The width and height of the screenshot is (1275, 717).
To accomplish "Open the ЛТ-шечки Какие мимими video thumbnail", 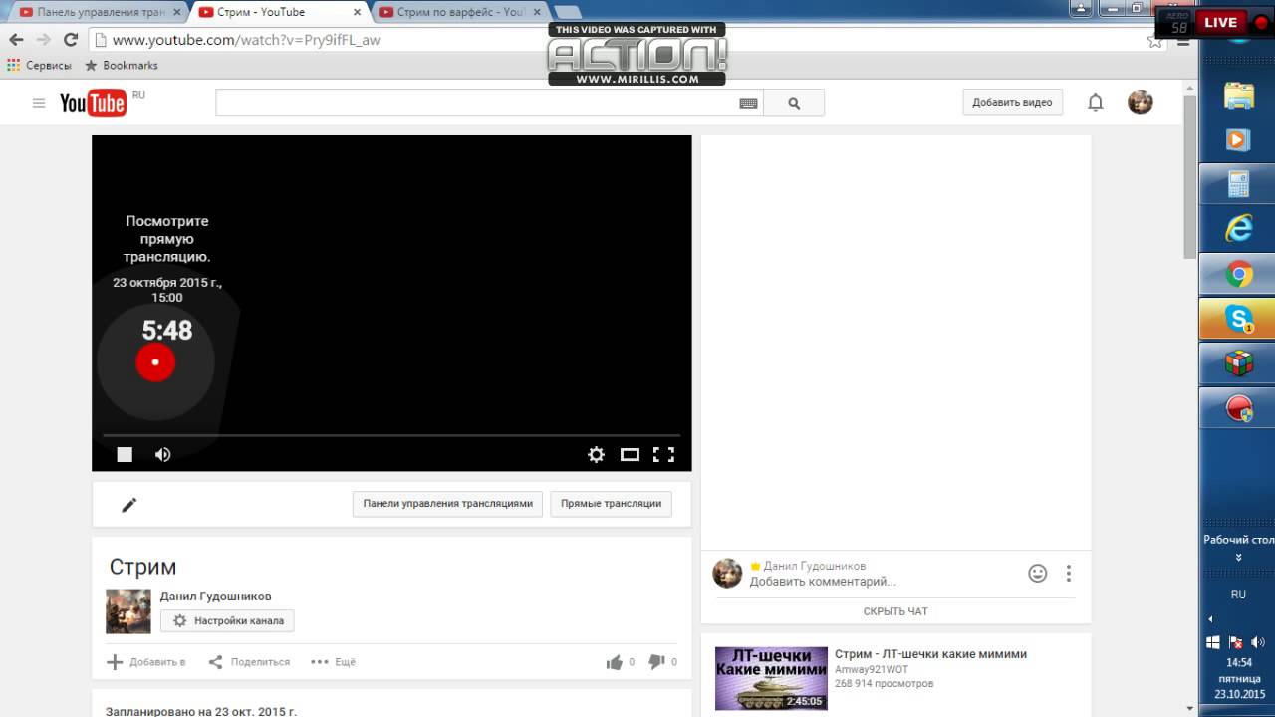I will coord(771,678).
